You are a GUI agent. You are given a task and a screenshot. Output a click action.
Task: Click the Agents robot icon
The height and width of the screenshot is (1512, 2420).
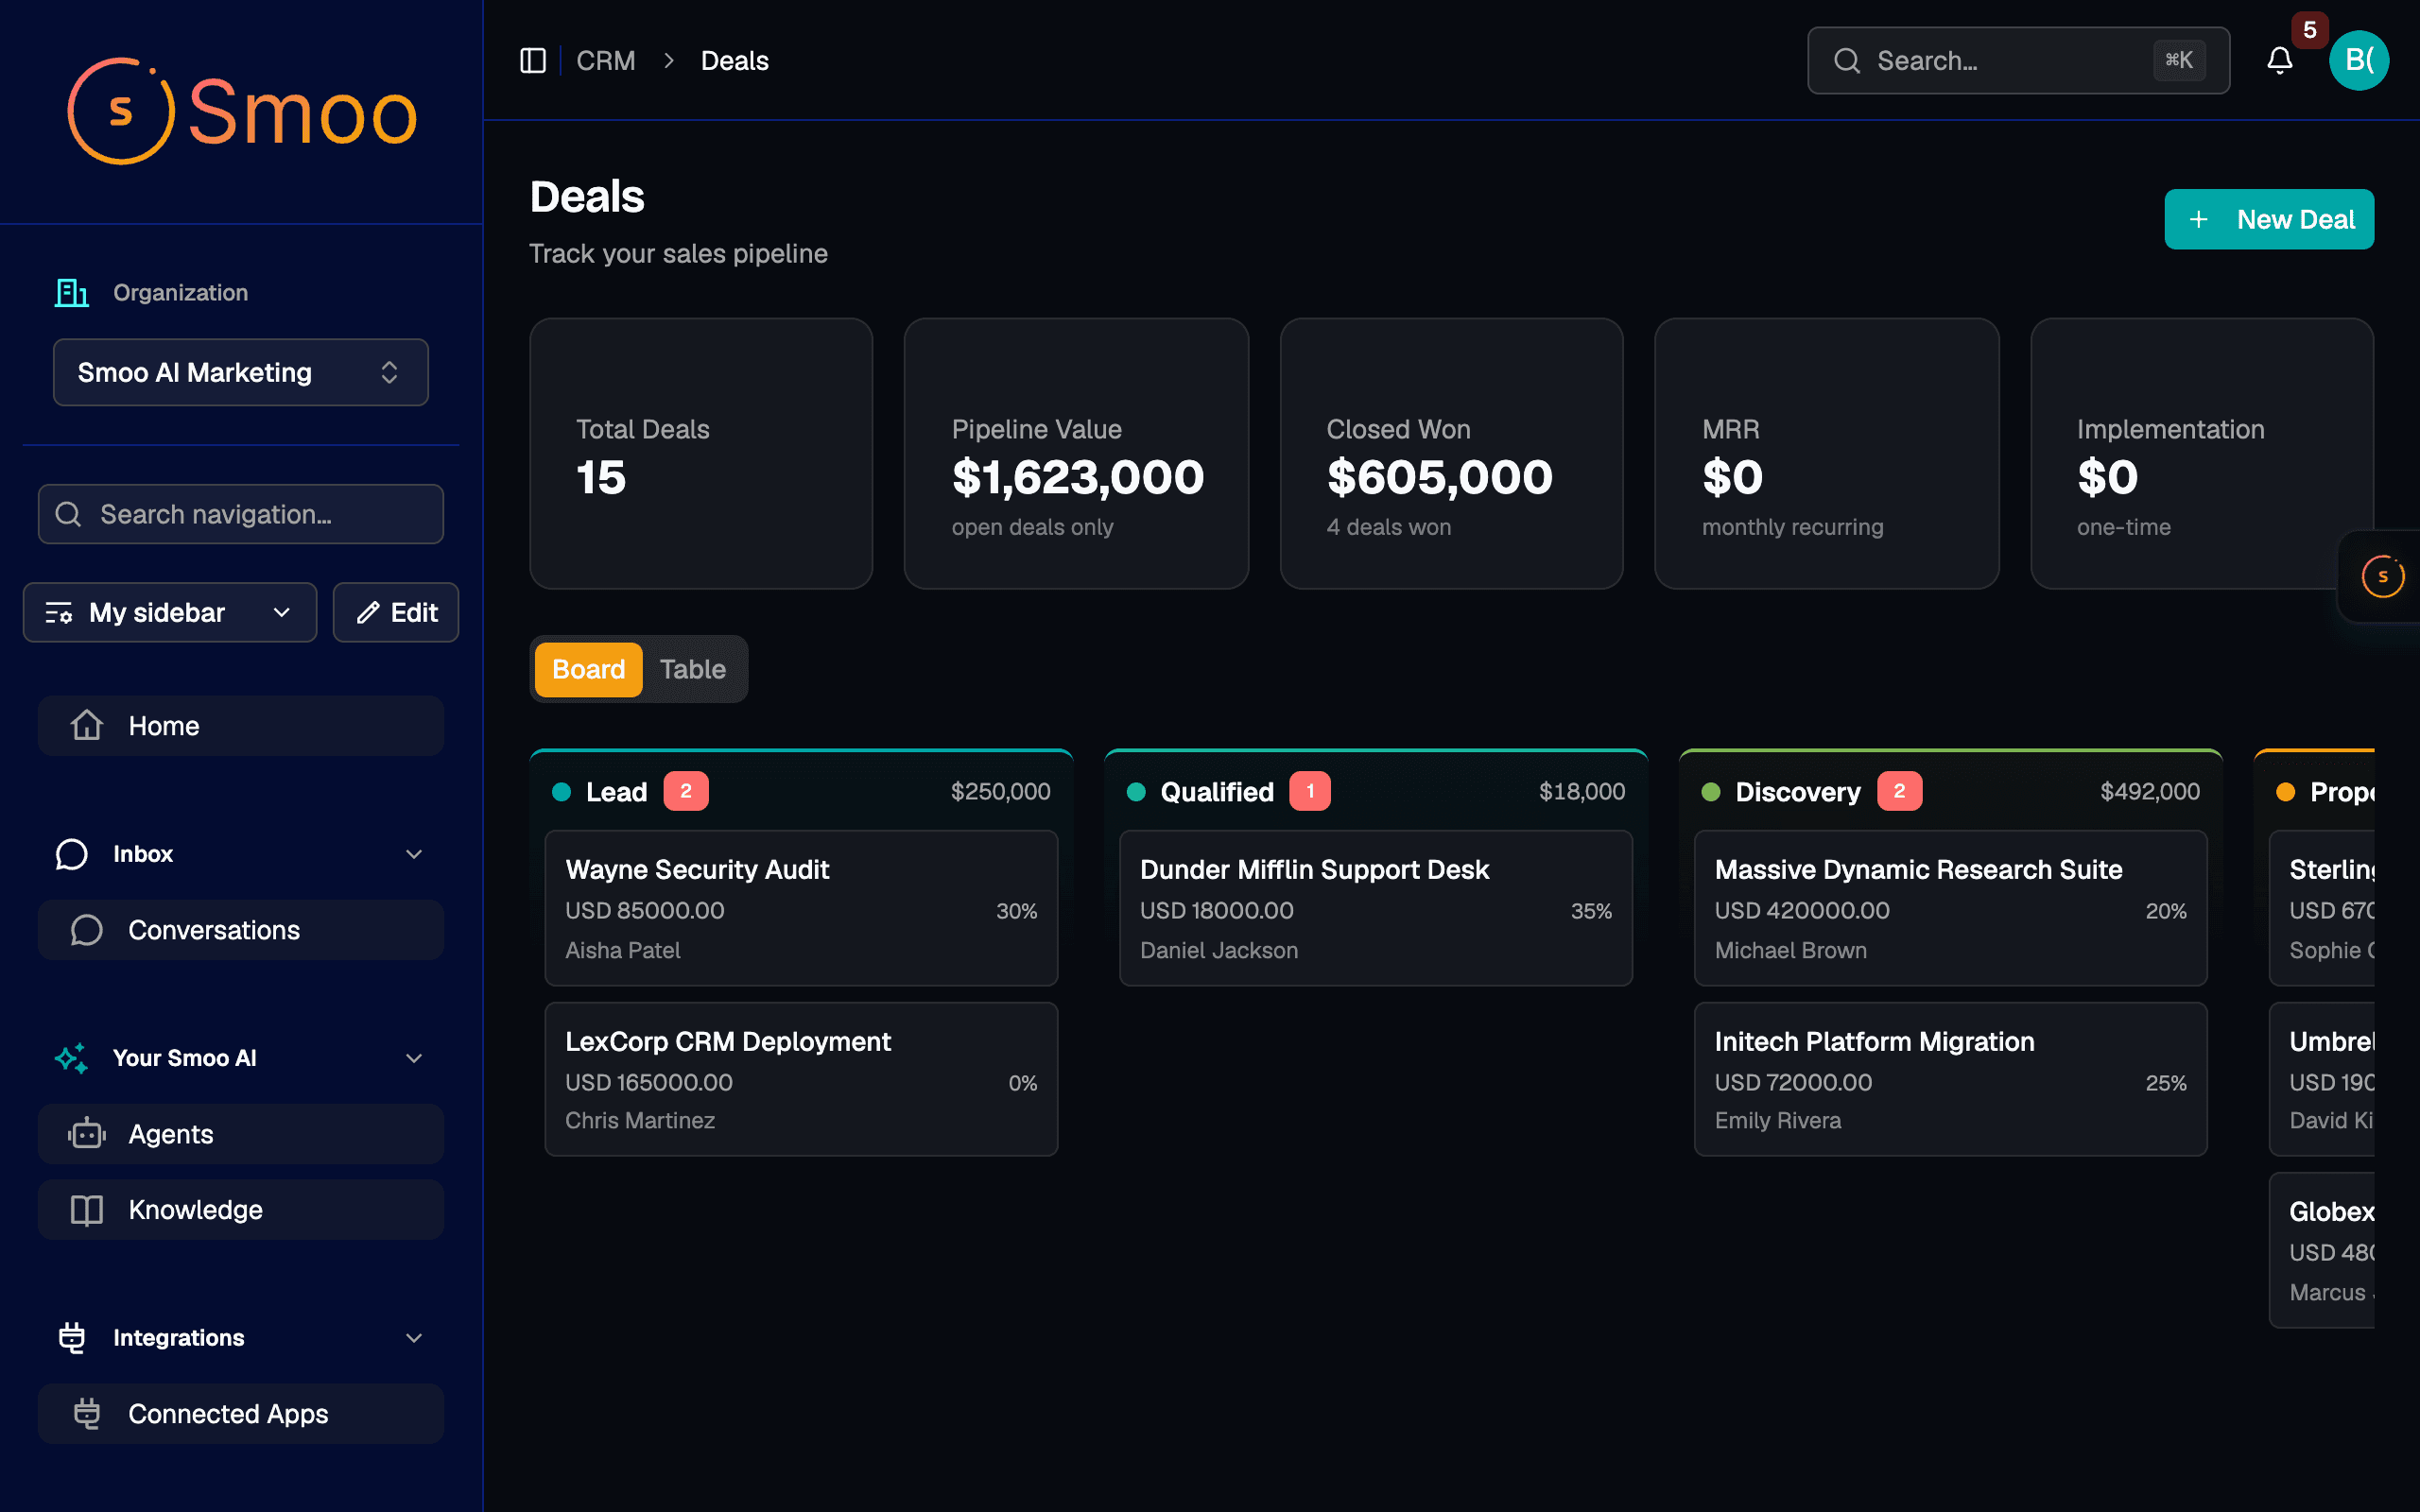87,1134
